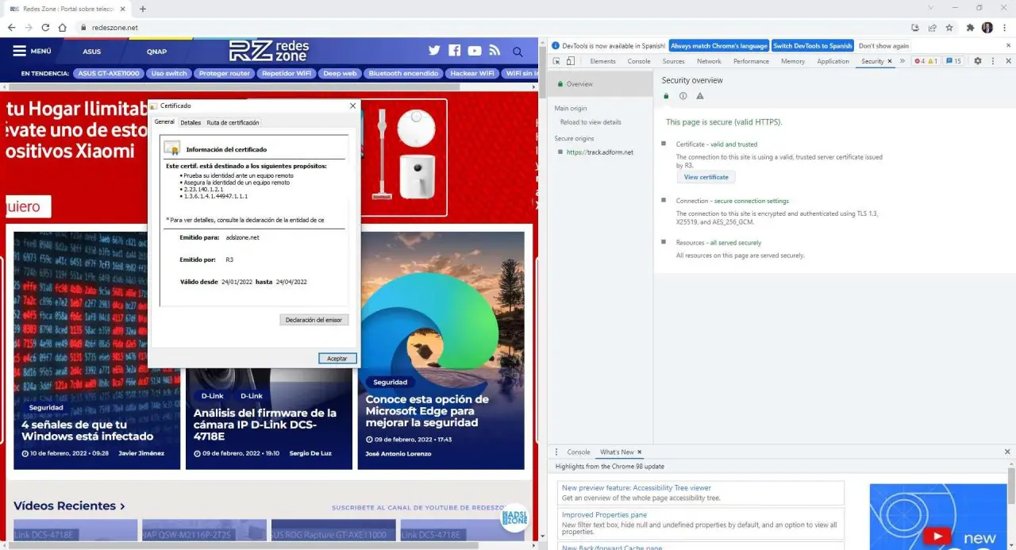This screenshot has height=550, width=1016.
Task: Open the DevTools three-dot customize menu
Action: tap(995, 61)
